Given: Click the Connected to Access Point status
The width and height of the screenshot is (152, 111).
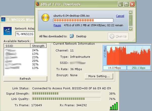Looking at the screenshot, I should 71,88.
